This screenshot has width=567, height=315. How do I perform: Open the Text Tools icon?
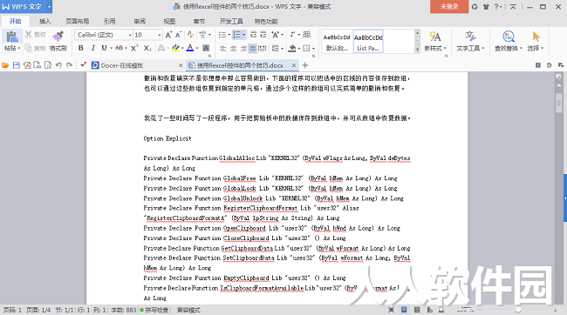[x=470, y=37]
